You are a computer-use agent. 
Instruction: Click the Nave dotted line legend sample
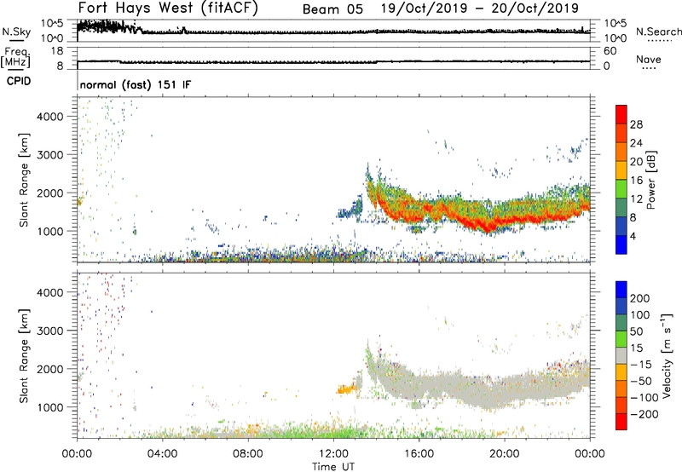click(x=649, y=69)
